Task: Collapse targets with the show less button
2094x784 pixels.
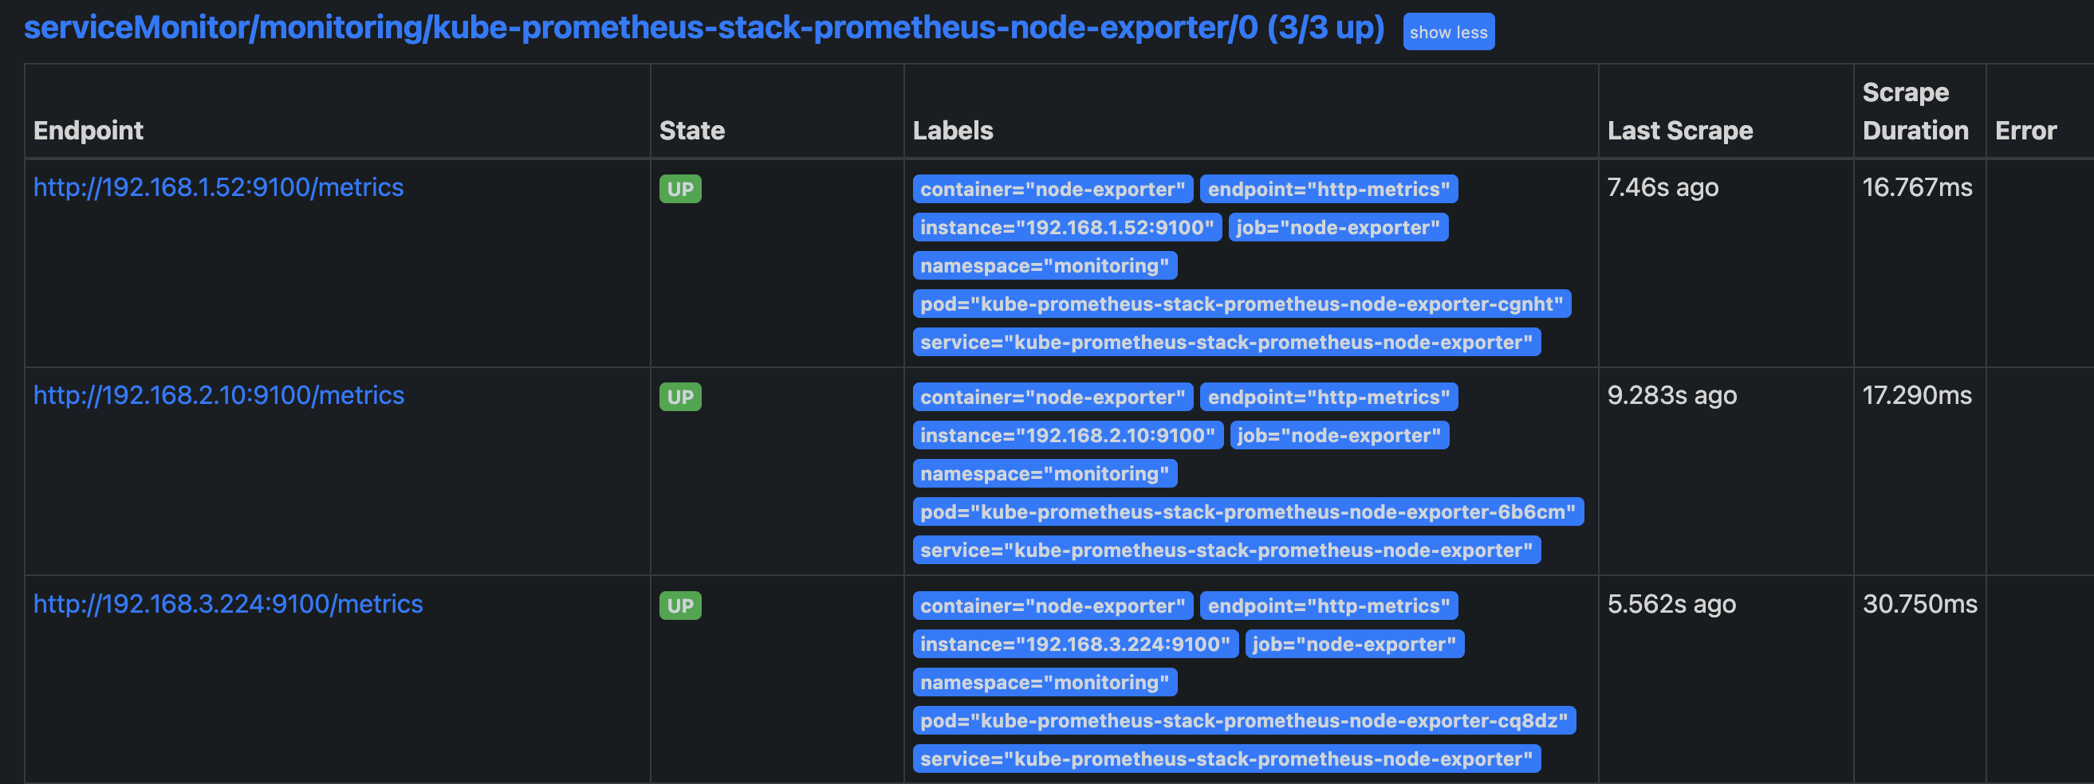Action: (x=1448, y=32)
